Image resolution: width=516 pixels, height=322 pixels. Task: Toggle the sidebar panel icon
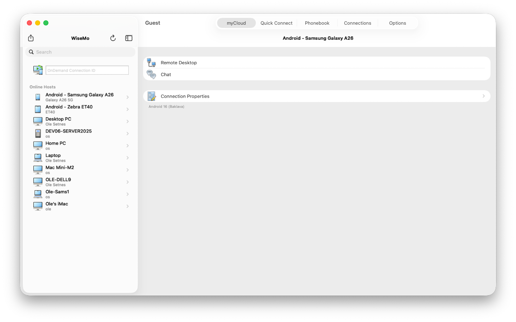click(129, 38)
